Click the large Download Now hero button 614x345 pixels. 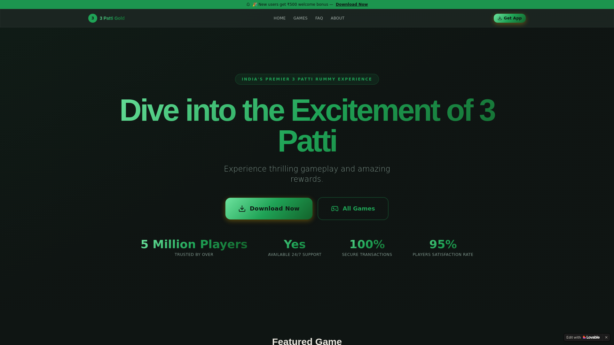pos(269,209)
